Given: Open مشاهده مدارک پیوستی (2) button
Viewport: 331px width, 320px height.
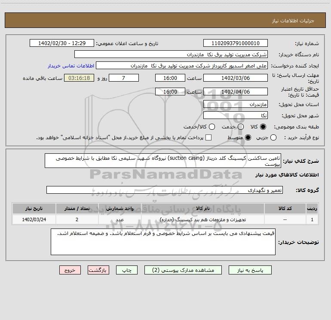Looking at the screenshot, I should pyautogui.click(x=183, y=270).
